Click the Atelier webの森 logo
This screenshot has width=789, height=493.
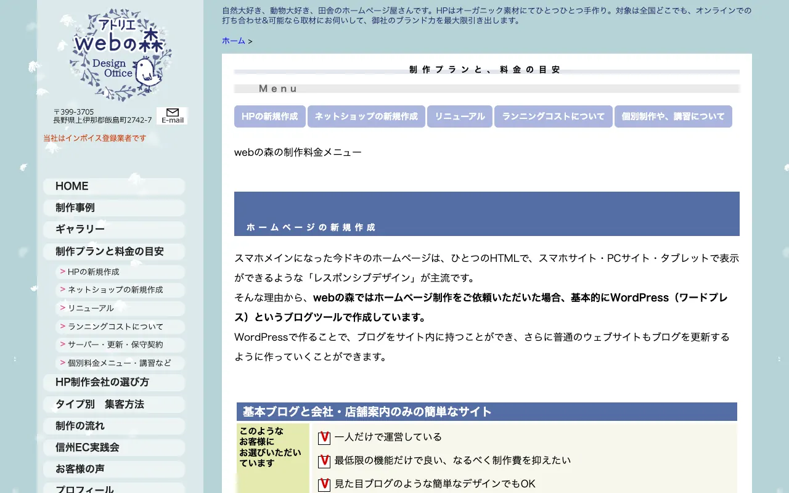tap(120, 54)
